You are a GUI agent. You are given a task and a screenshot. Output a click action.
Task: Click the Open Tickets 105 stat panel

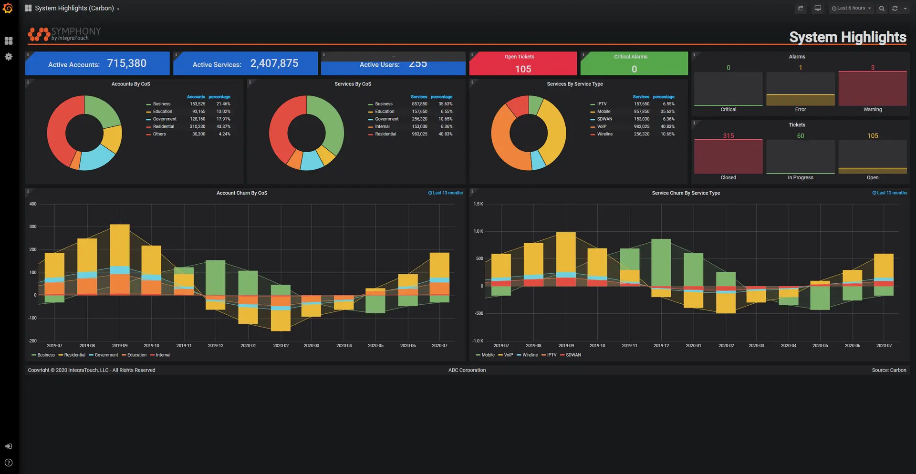523,63
